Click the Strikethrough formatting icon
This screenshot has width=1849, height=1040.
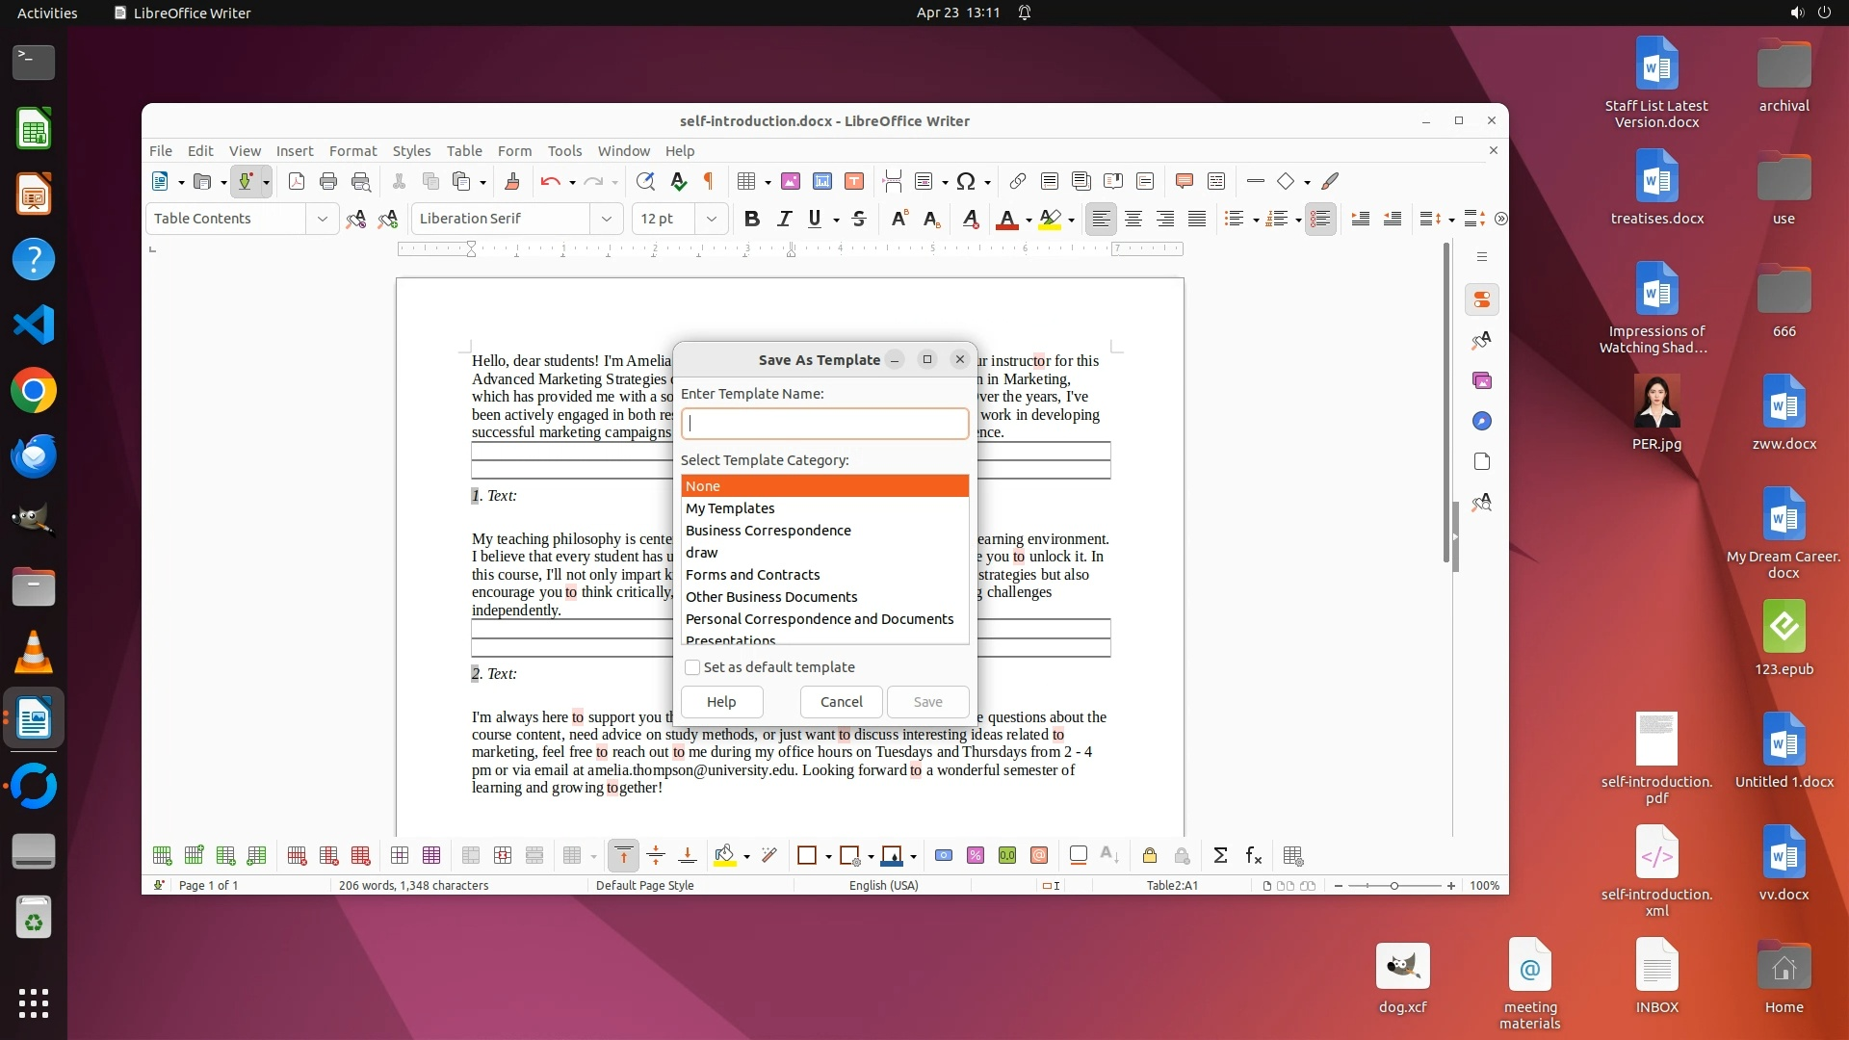click(x=859, y=220)
